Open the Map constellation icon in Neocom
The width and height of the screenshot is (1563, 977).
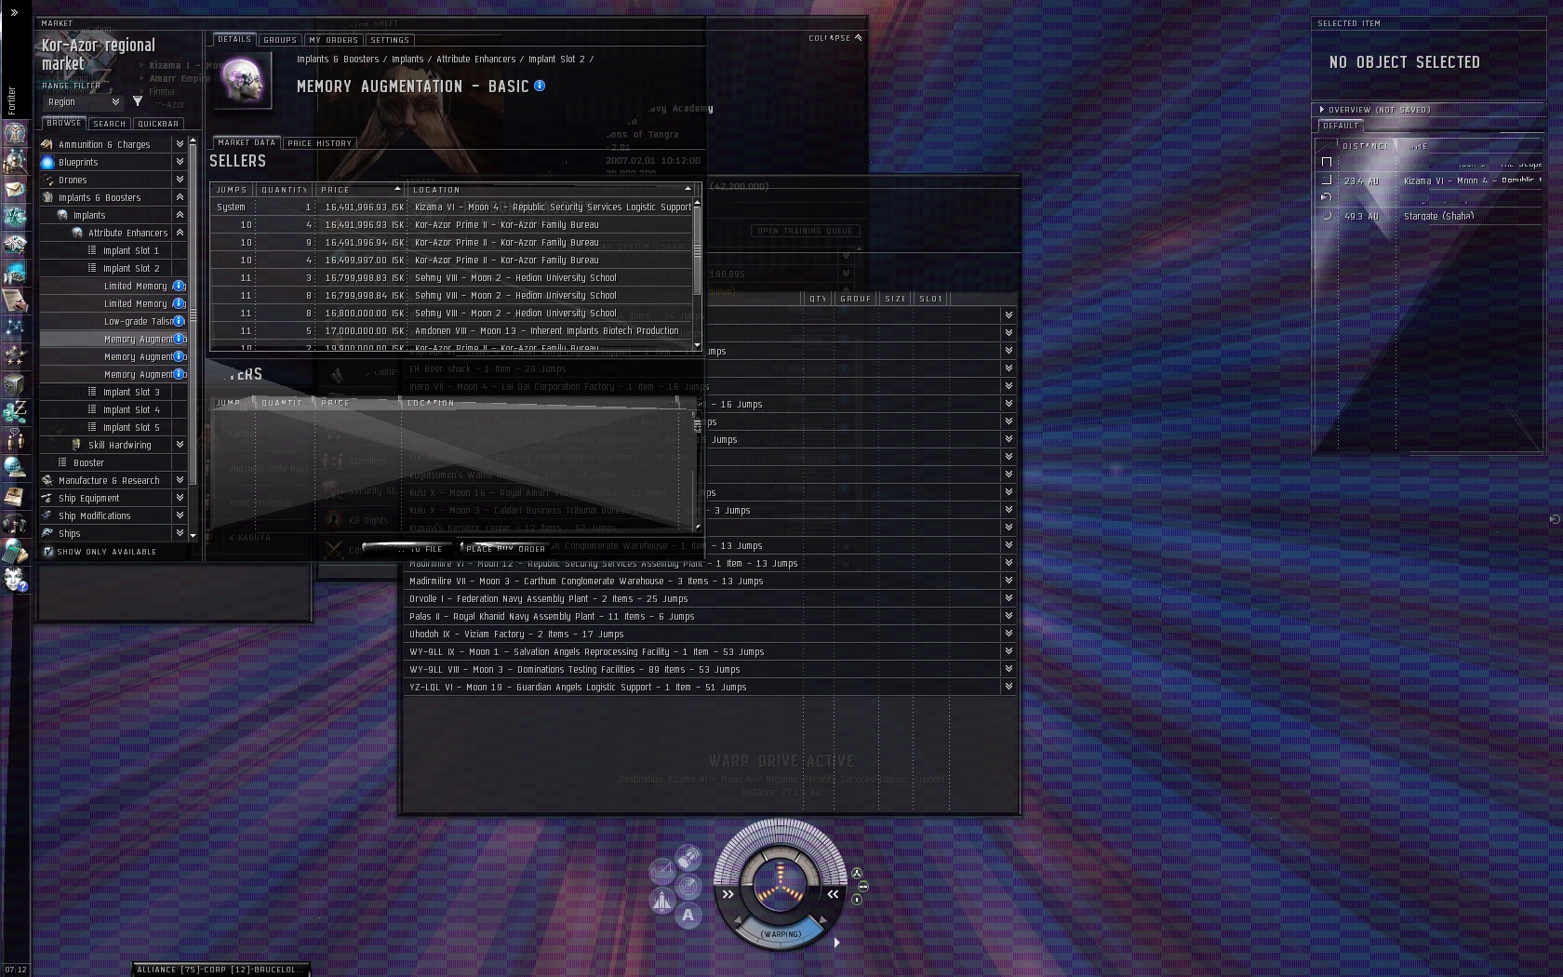click(15, 328)
